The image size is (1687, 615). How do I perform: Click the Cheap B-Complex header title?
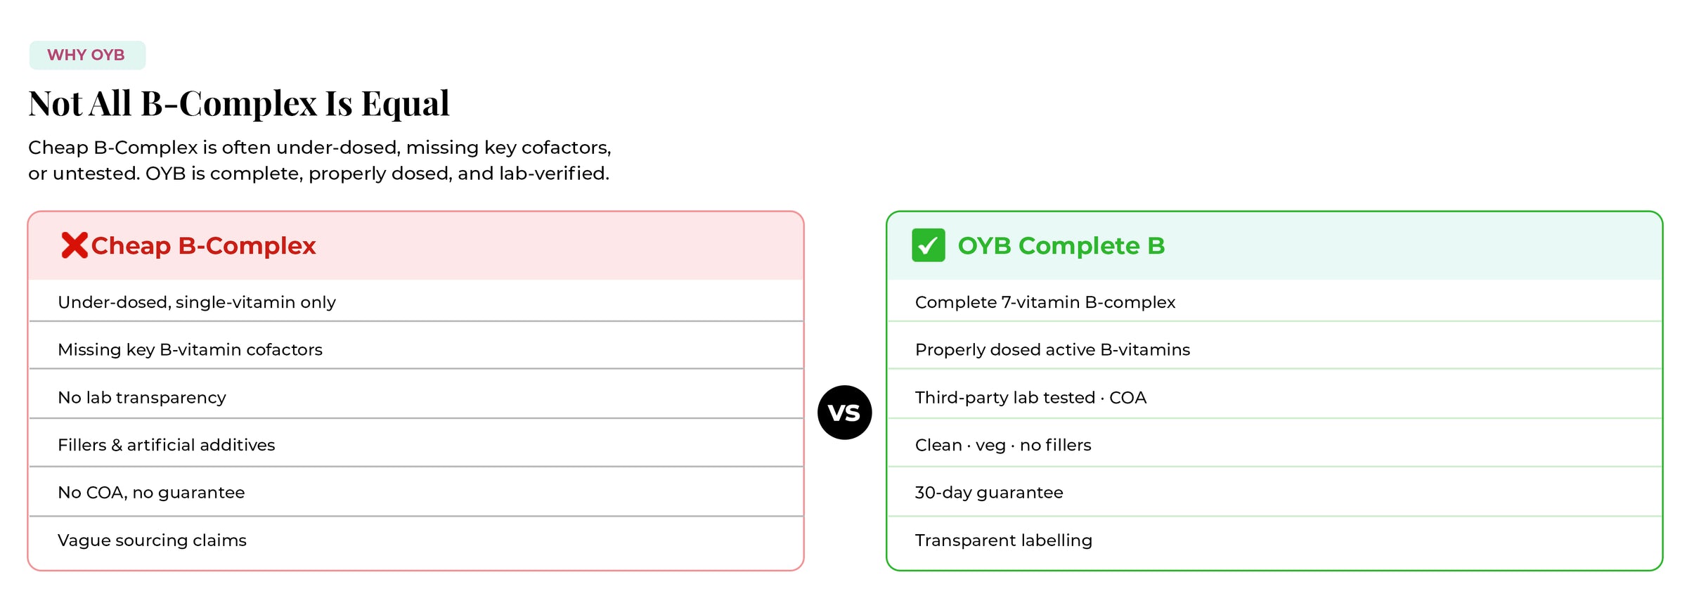[x=204, y=245]
